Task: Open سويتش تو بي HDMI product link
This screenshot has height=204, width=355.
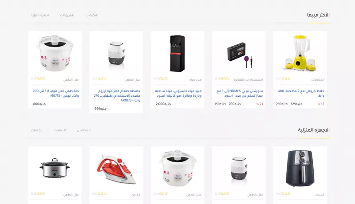Action: (240, 93)
